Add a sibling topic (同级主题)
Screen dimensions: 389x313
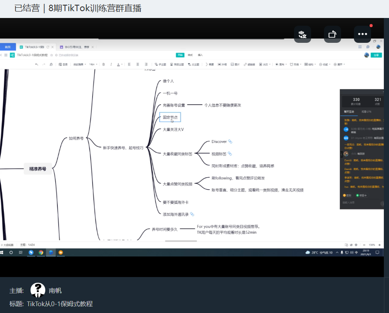click(x=177, y=64)
